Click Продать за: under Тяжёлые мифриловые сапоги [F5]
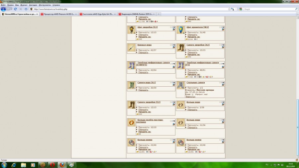This screenshot has height=168, width=299. pyautogui.click(x=194, y=74)
